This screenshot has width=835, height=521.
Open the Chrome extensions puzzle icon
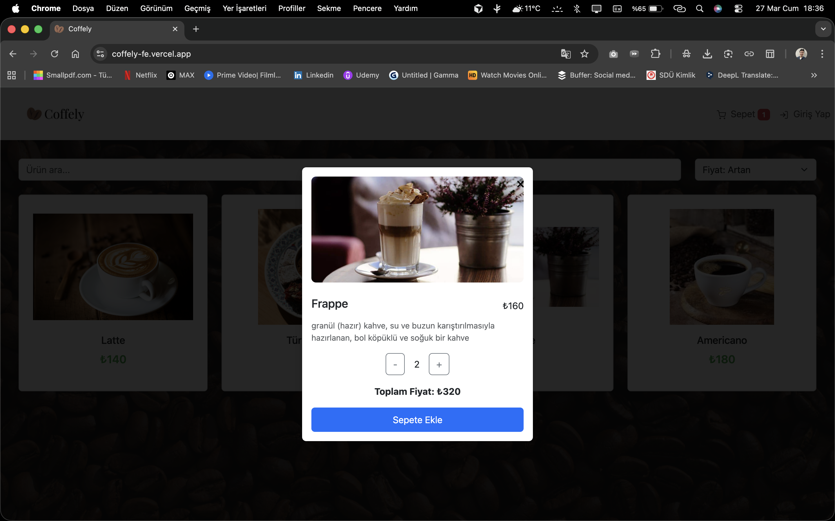tap(655, 54)
